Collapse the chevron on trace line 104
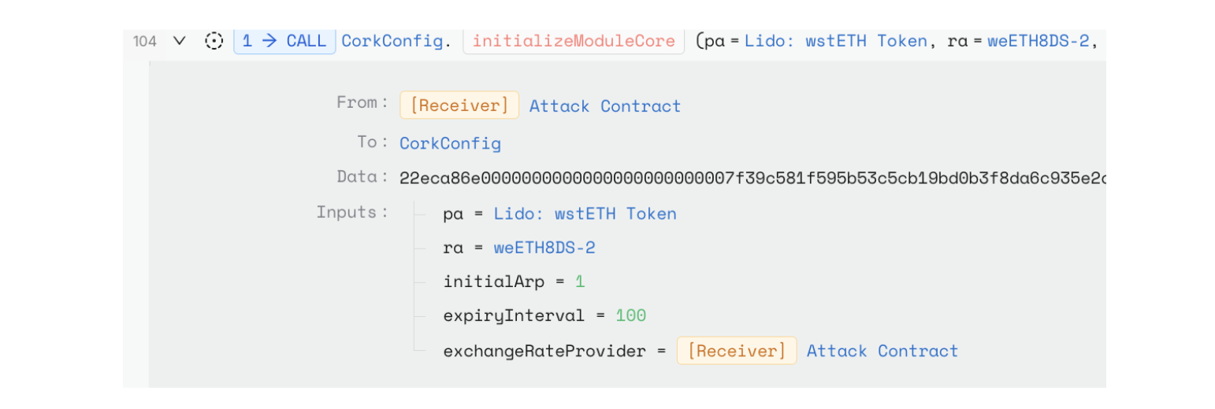Image resolution: width=1215 pixels, height=409 pixels. [180, 41]
